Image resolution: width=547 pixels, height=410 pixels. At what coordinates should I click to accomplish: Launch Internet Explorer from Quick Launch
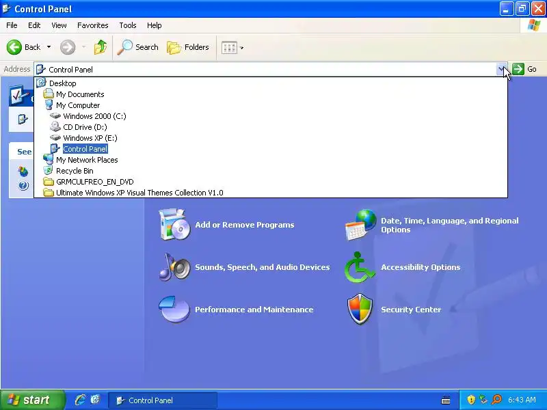[81, 400]
